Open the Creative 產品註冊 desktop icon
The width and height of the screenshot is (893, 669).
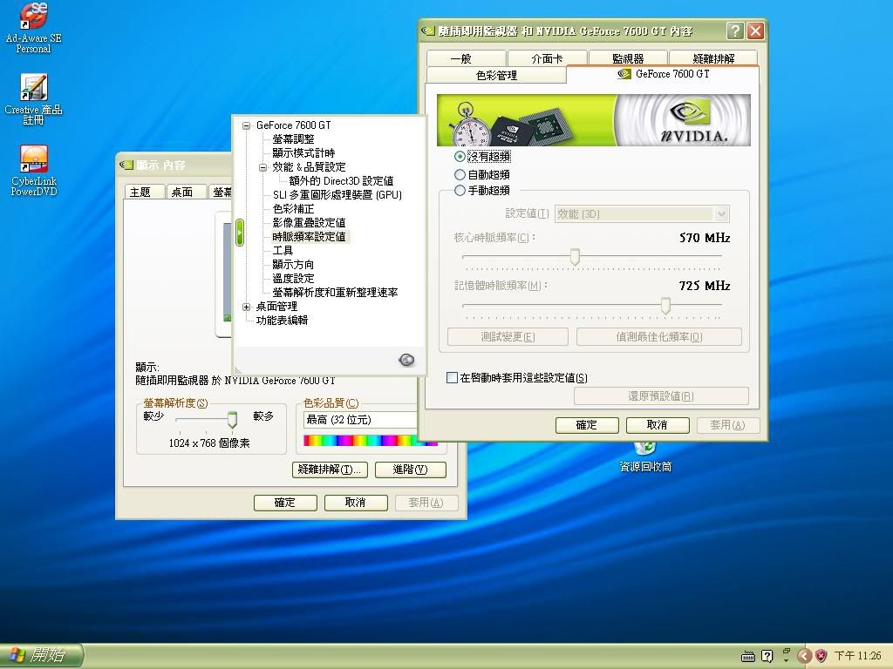(33, 89)
